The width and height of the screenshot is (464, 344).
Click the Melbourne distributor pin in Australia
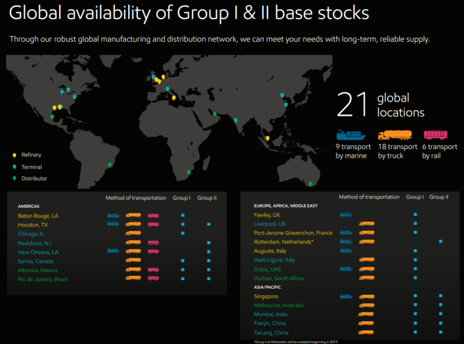point(311,184)
